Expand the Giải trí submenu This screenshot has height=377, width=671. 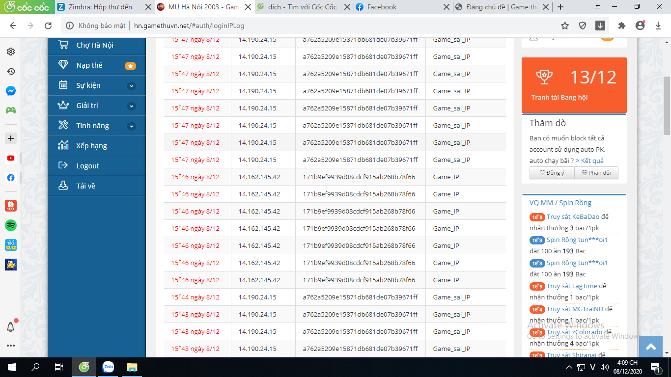[131, 106]
